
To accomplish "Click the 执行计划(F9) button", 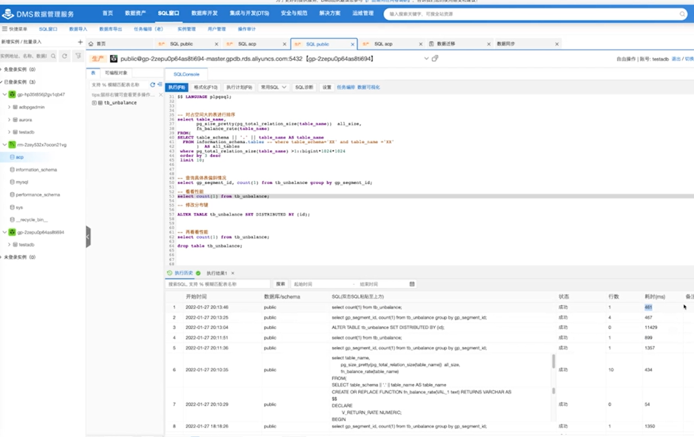I will click(239, 87).
